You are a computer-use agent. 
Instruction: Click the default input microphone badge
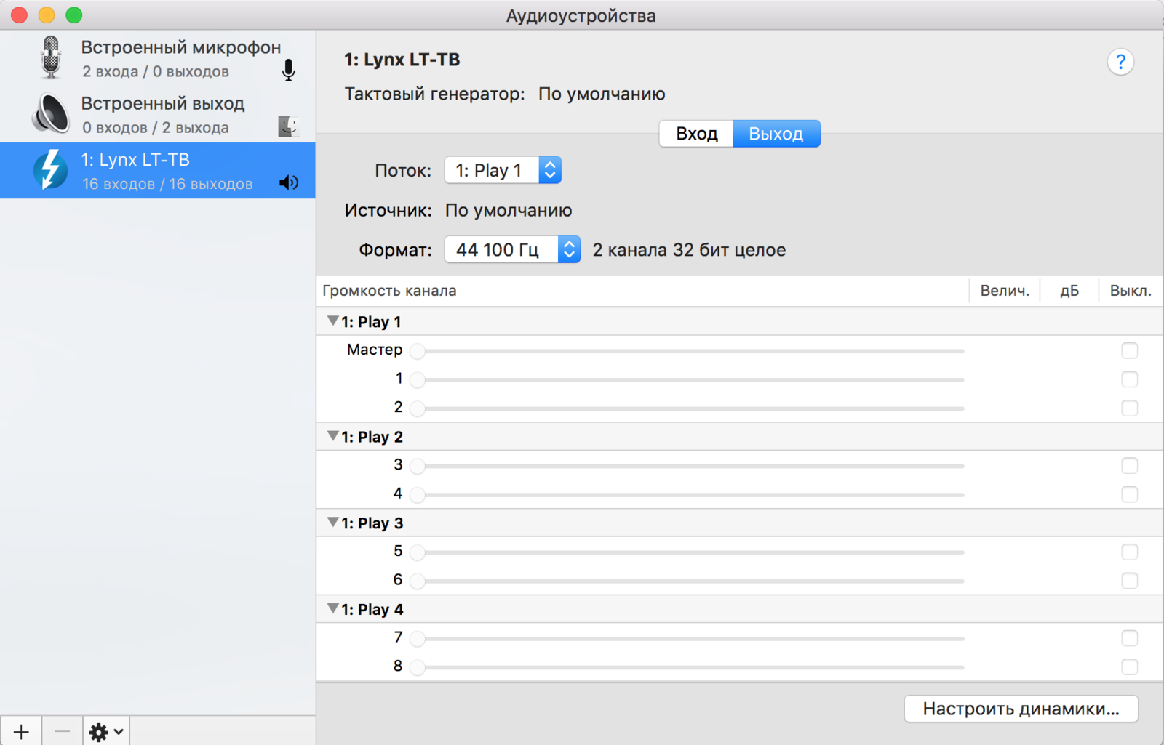[289, 70]
